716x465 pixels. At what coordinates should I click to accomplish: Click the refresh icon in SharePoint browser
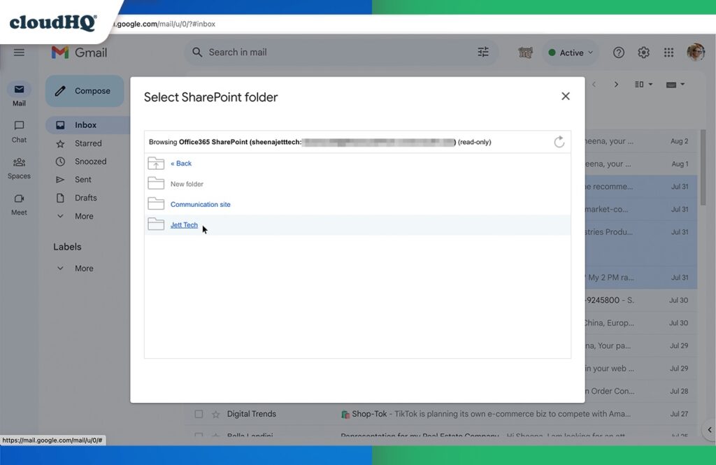tap(559, 142)
